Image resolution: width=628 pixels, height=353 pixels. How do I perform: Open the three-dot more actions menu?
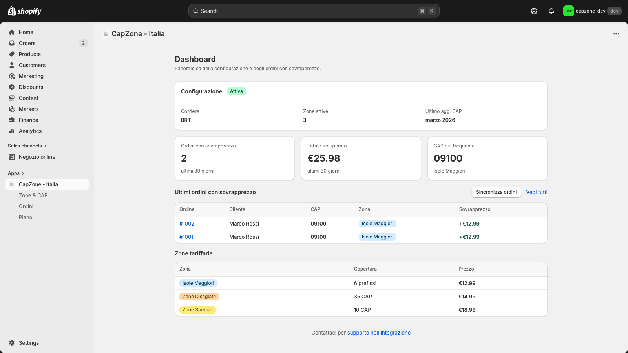(616, 34)
